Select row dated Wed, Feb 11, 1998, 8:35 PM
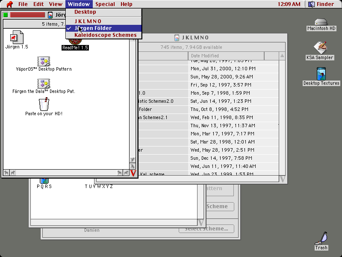 click(208, 117)
